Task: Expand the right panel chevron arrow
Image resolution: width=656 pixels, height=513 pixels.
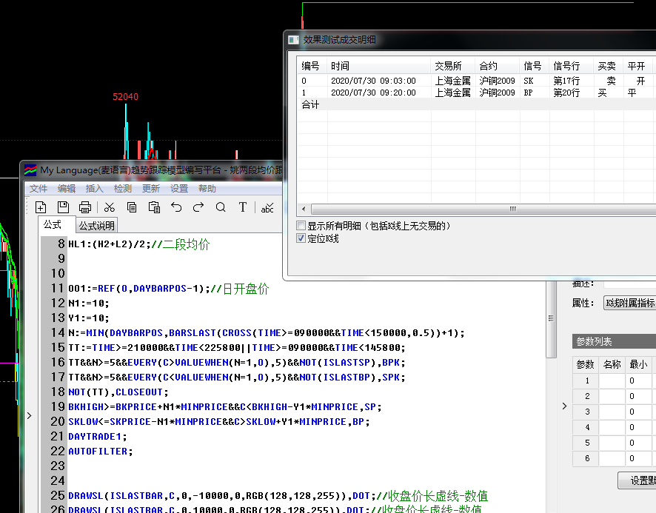Action: click(564, 406)
